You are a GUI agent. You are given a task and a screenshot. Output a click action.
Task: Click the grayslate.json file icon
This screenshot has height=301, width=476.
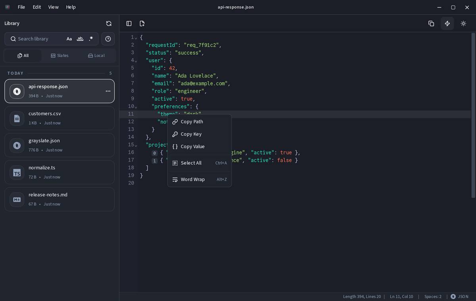pos(17,145)
